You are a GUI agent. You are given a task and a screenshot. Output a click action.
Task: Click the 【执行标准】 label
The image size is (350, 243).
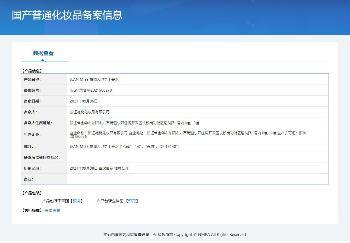click(x=32, y=210)
